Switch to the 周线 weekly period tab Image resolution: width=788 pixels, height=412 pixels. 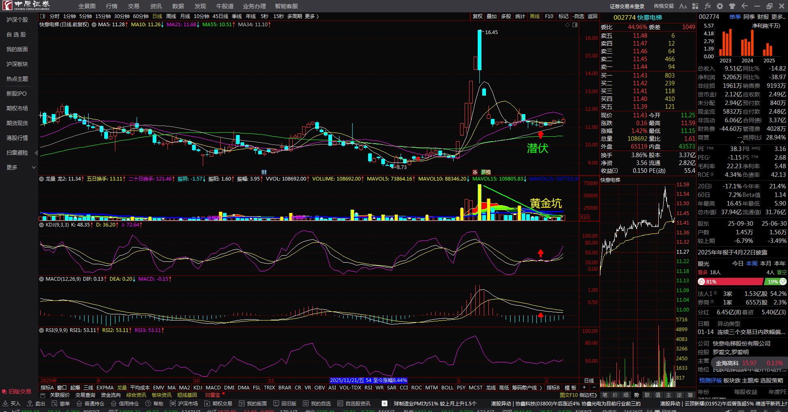click(x=171, y=16)
